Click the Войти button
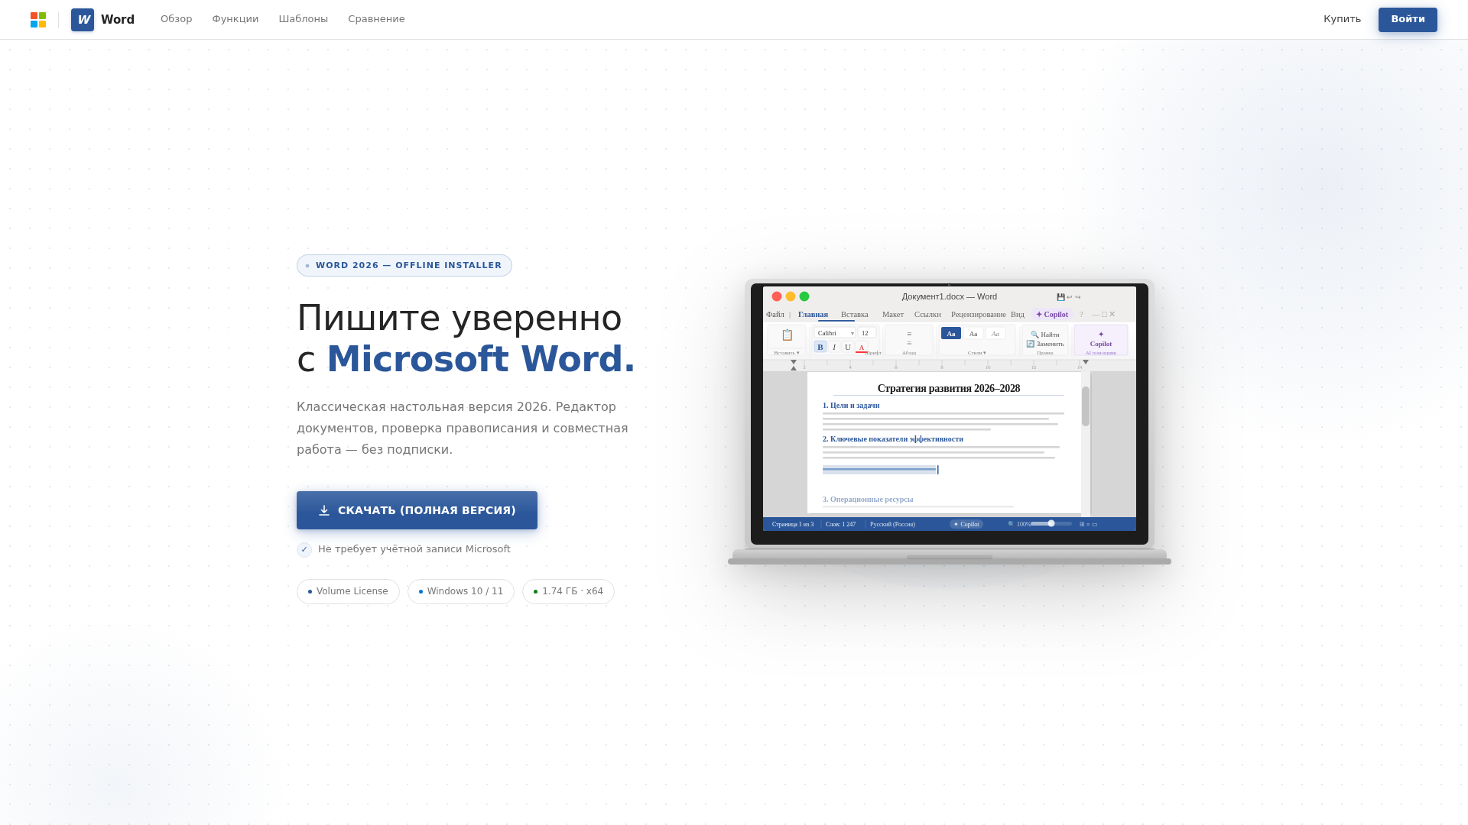 pos(1408,20)
